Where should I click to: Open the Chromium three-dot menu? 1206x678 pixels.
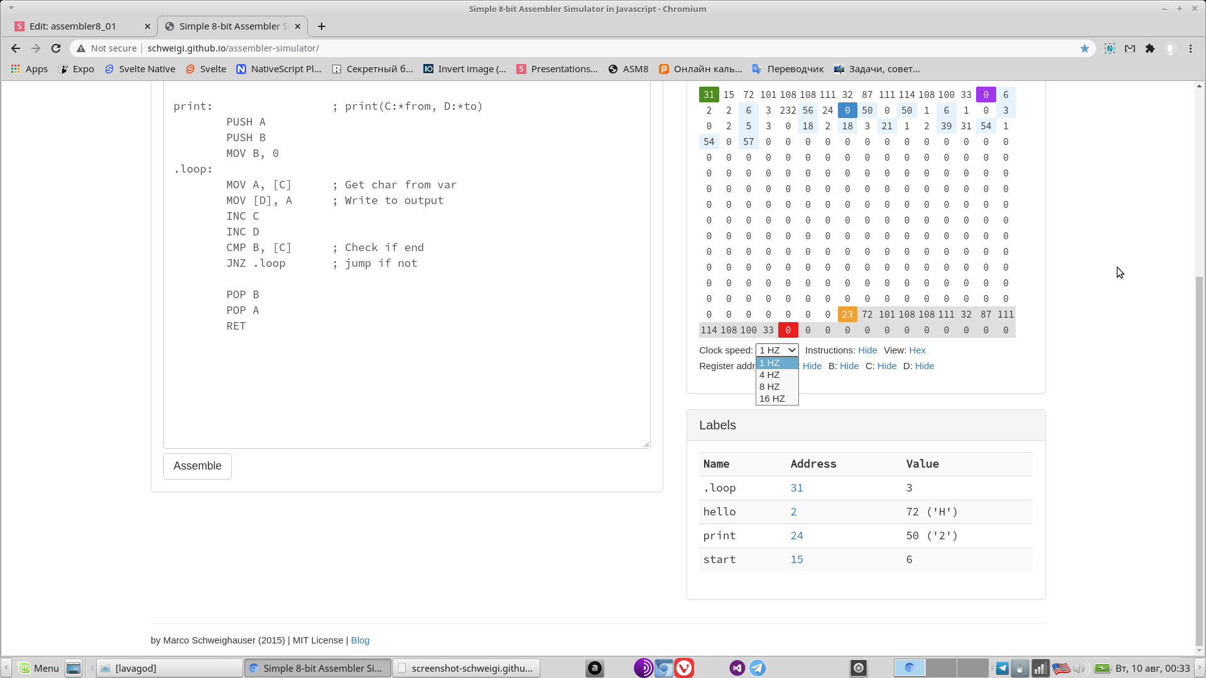click(1190, 48)
